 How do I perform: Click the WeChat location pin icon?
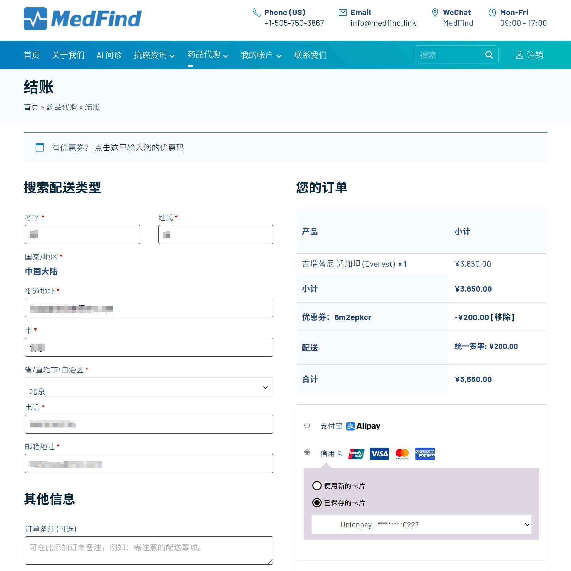(435, 13)
